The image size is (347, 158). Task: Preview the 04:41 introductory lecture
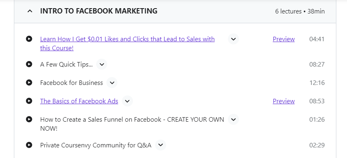pyautogui.click(x=284, y=39)
